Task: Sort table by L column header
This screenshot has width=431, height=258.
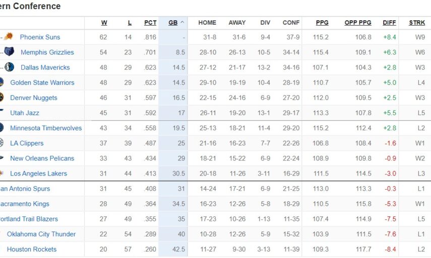Action: tap(130, 23)
